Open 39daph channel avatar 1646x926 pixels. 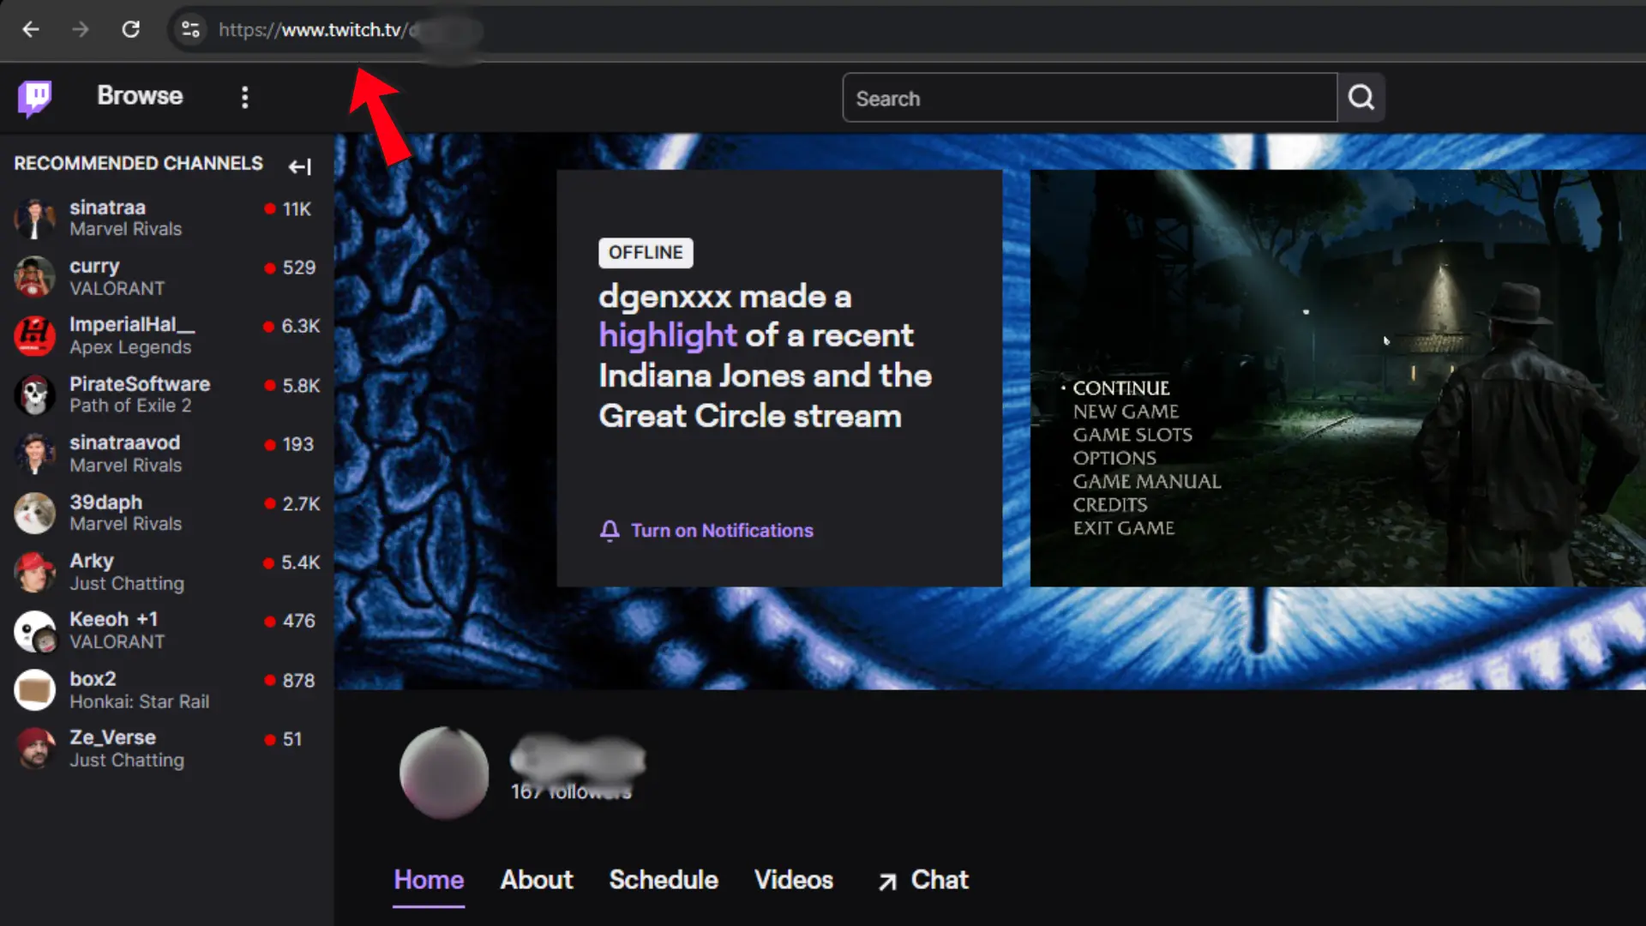[35, 513]
